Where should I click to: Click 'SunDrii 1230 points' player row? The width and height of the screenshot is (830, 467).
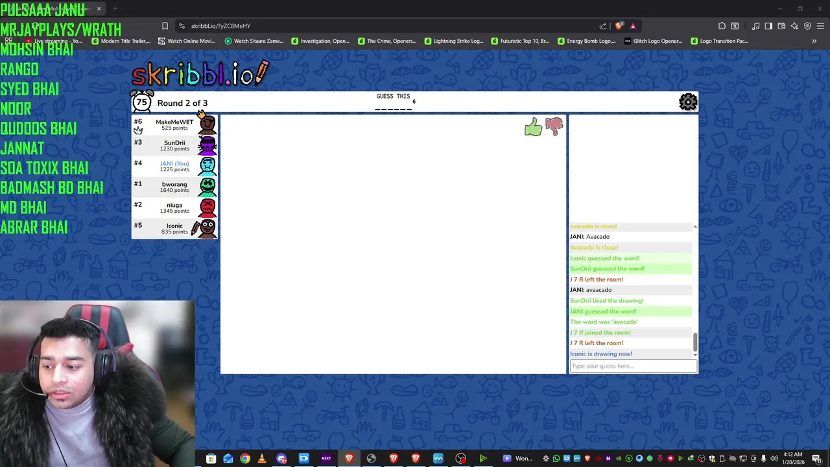[174, 145]
